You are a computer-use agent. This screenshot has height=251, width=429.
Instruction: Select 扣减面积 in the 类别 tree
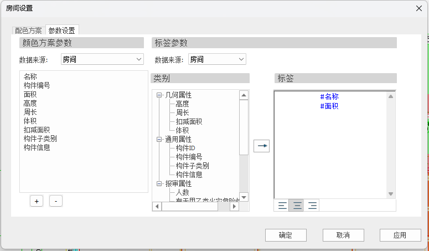tap(189, 121)
